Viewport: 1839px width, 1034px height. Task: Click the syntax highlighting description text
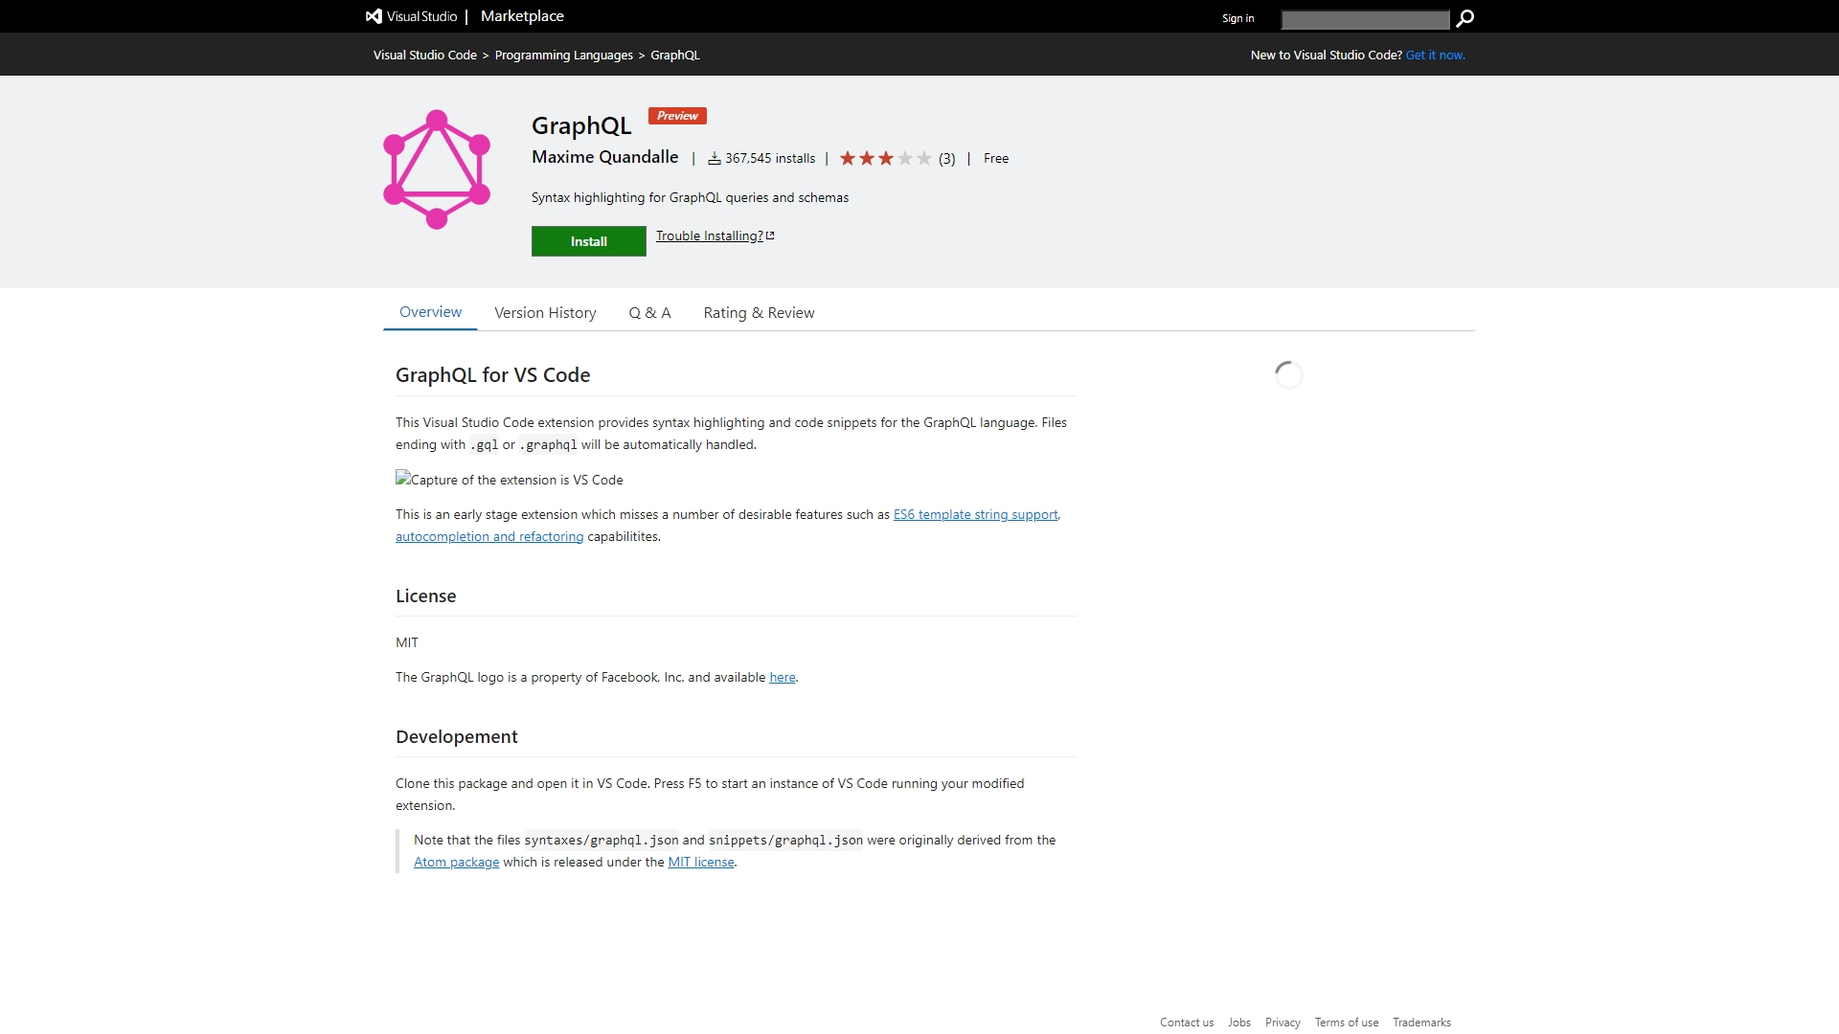(x=690, y=197)
